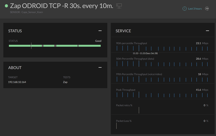Collapse the ABOUT panel with minus icon

(x=100, y=67)
